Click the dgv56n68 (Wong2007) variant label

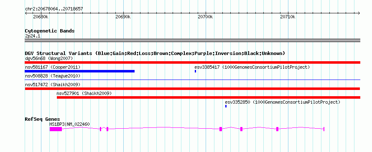coord(49,58)
